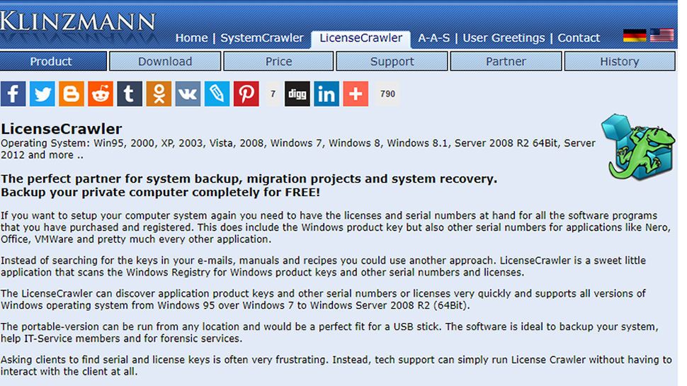The width and height of the screenshot is (687, 386).
Task: Select the LicenseCrawler tab
Action: pos(361,38)
